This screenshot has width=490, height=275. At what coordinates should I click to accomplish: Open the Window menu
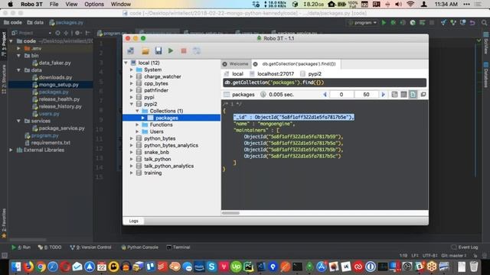121,4
